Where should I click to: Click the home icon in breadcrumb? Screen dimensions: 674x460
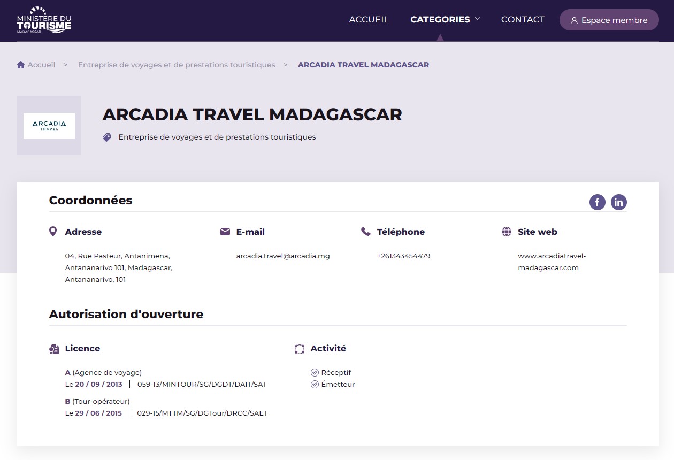(21, 65)
